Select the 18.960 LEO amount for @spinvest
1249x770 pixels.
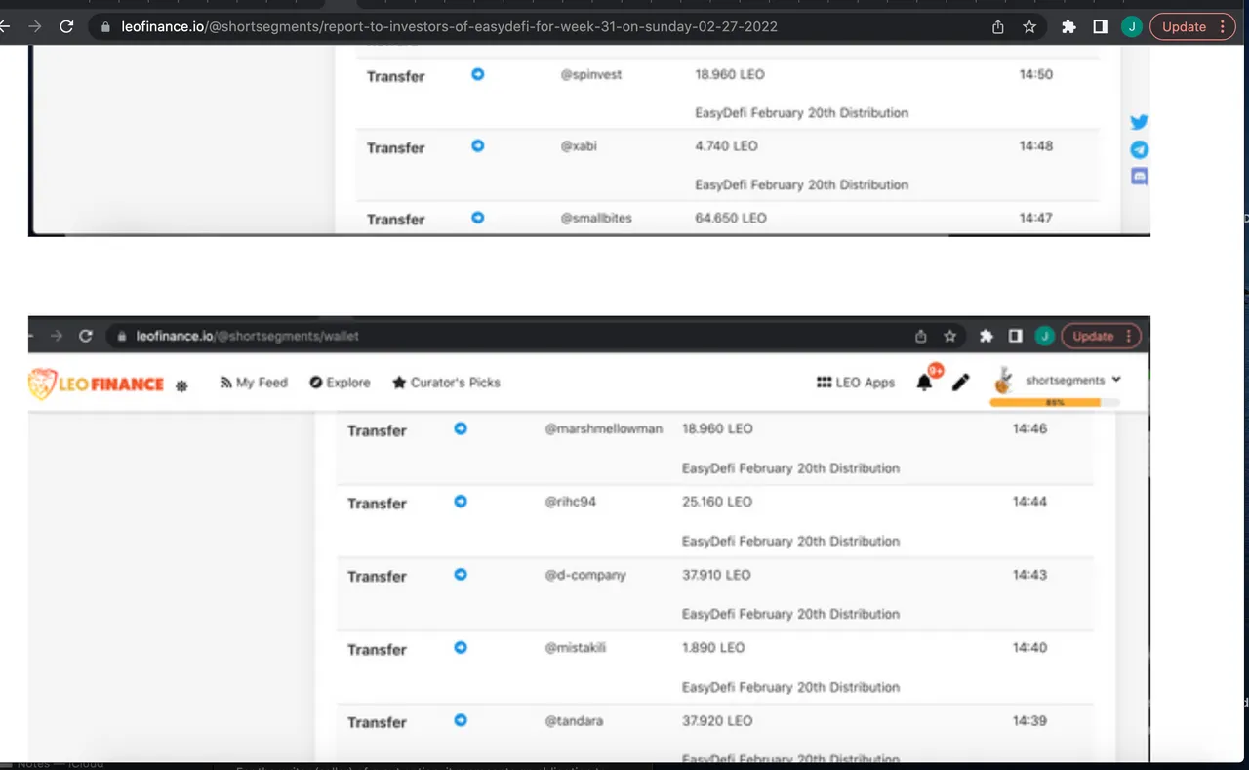tap(730, 75)
